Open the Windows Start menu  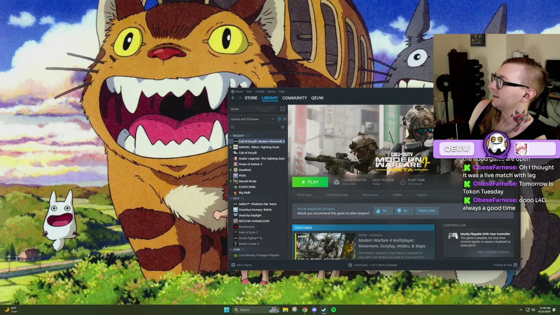pos(227,310)
